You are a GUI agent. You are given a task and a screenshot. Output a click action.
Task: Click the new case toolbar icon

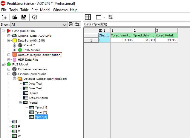(x=4, y=17)
